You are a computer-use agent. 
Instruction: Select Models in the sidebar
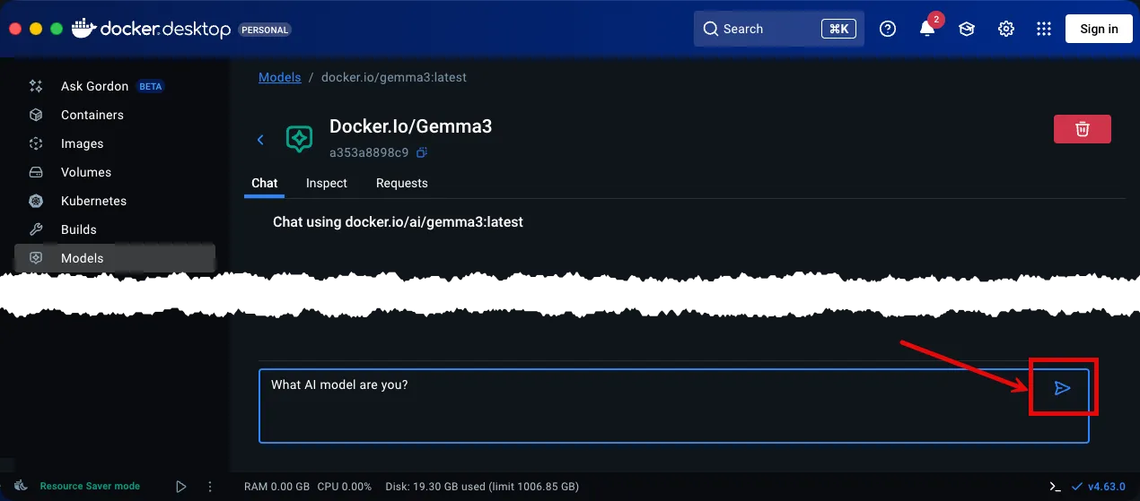[x=115, y=258]
